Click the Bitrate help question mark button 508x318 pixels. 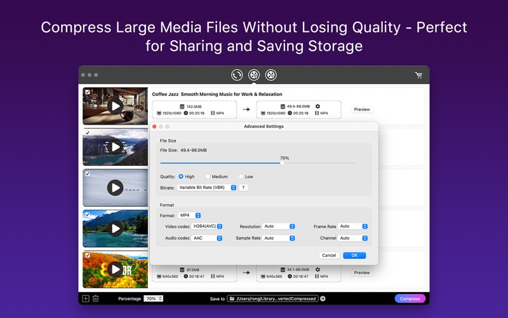(x=243, y=188)
